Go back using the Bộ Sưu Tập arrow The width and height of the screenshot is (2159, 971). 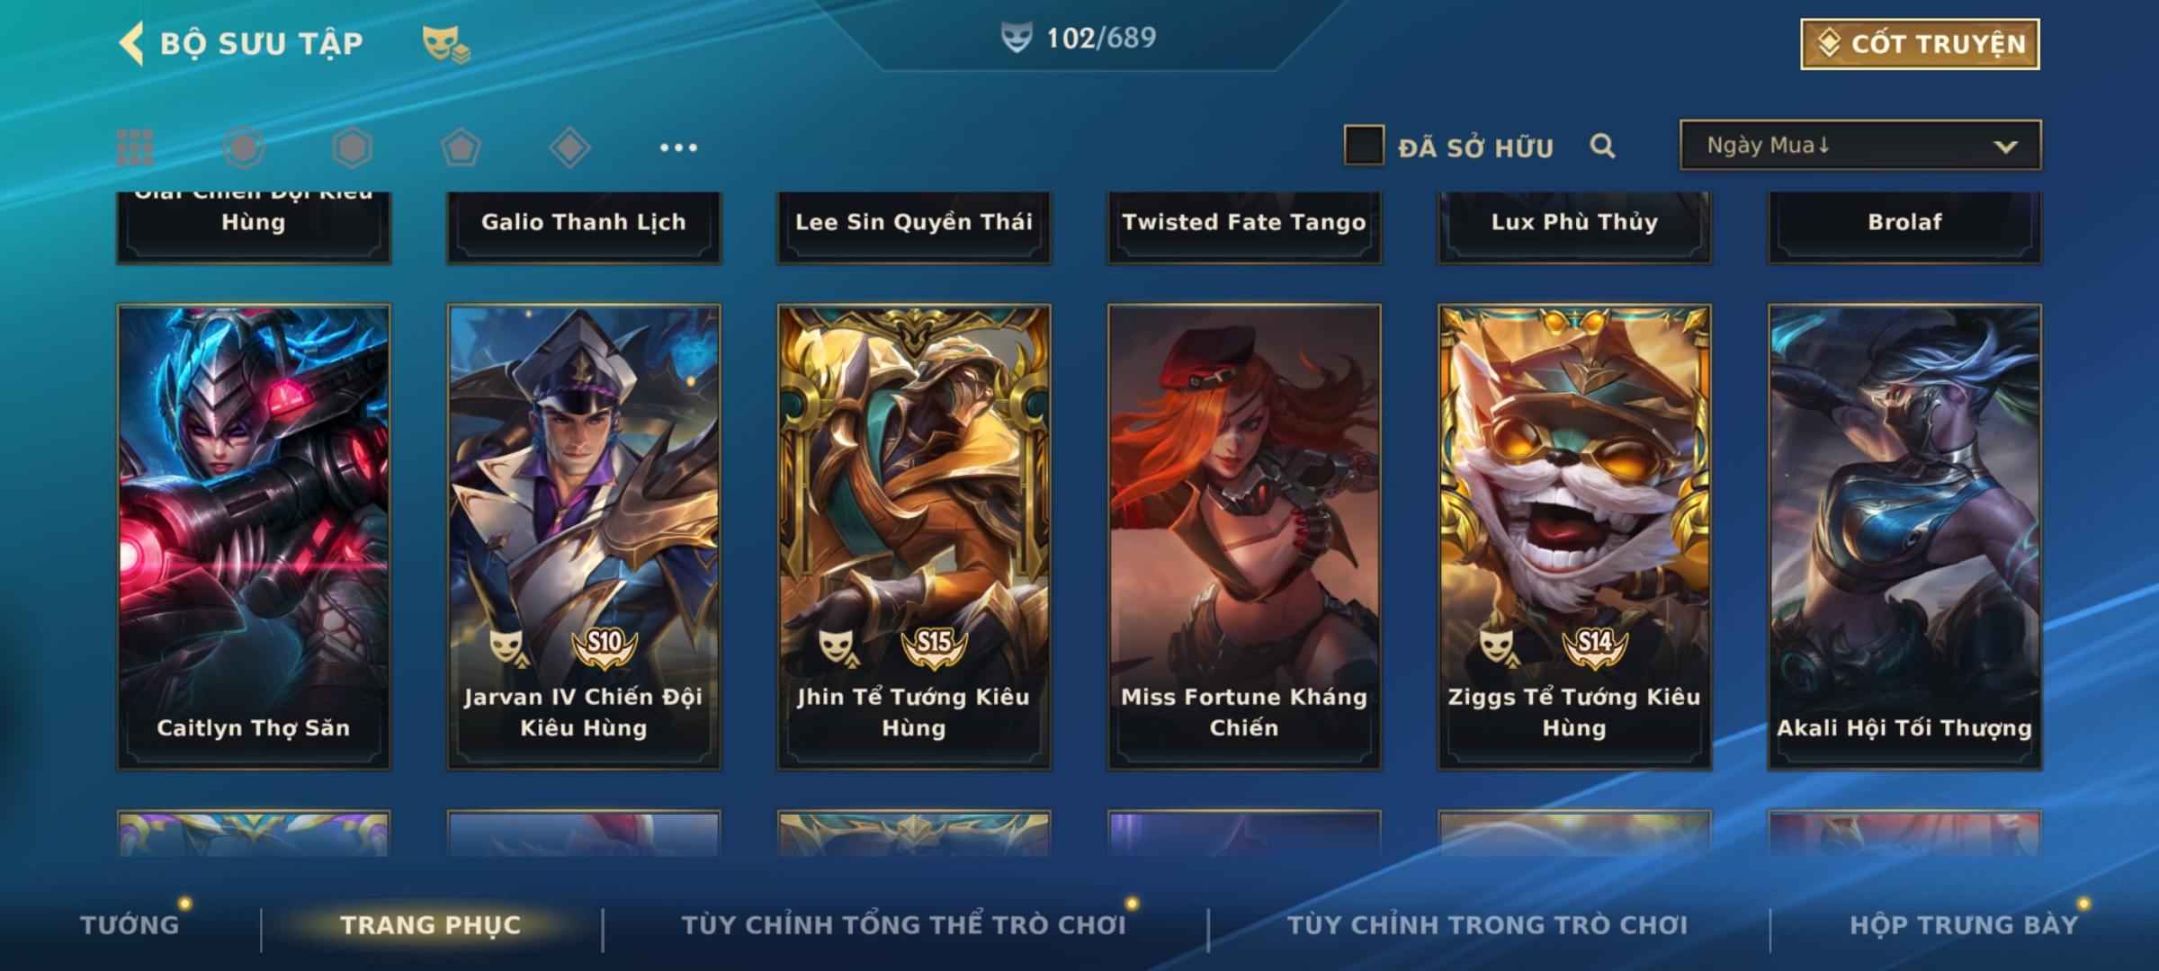(x=132, y=43)
